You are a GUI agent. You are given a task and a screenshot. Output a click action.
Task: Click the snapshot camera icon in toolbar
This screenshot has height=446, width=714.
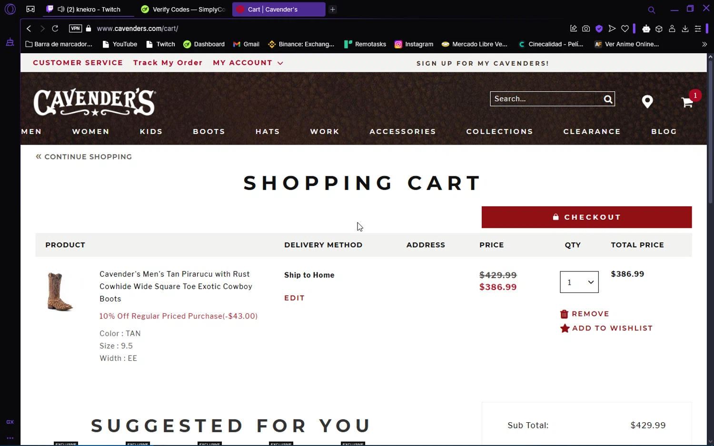[x=586, y=29]
